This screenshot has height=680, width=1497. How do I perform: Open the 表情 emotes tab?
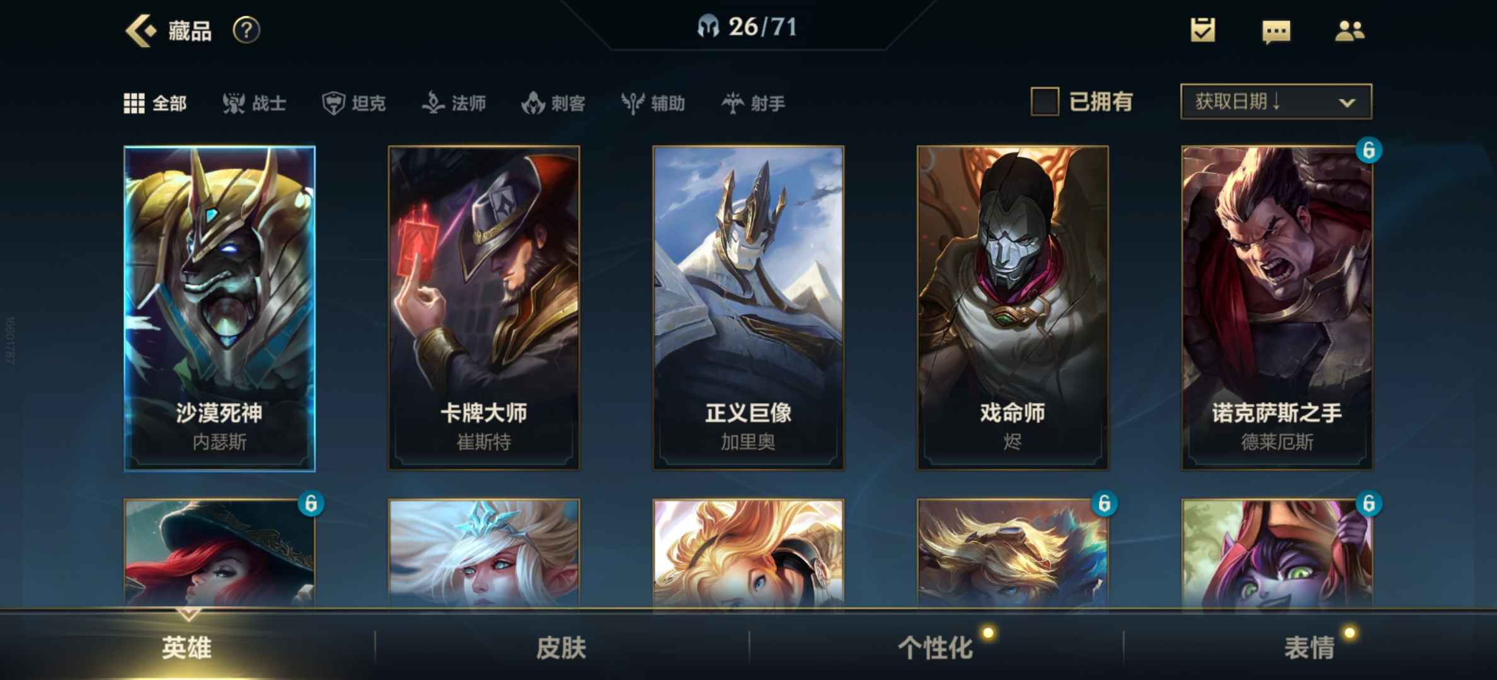(1309, 647)
